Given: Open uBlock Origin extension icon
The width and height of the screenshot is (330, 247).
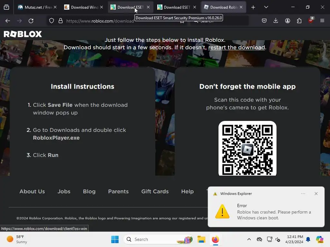Looking at the screenshot, I should 311,20.
